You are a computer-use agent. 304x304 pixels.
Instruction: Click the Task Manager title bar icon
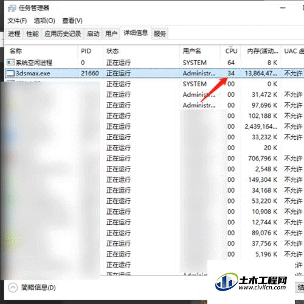[12, 8]
